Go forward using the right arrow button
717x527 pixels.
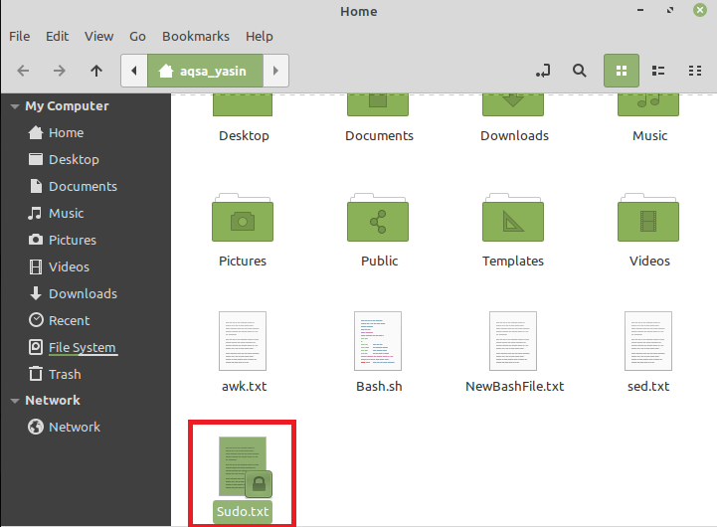59,71
